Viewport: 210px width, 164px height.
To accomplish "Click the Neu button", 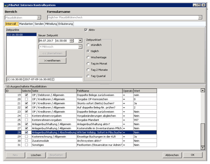I will pos(15,155).
